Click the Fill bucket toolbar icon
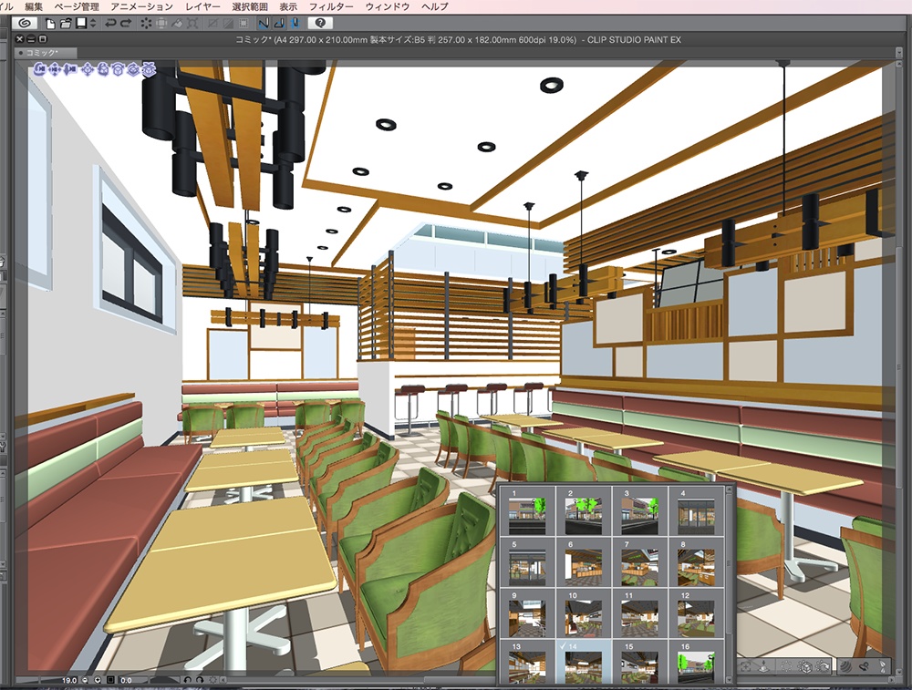 pyautogui.click(x=177, y=24)
